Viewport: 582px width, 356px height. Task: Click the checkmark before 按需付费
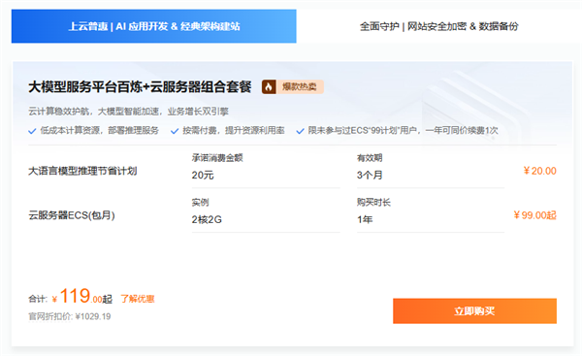click(x=175, y=131)
